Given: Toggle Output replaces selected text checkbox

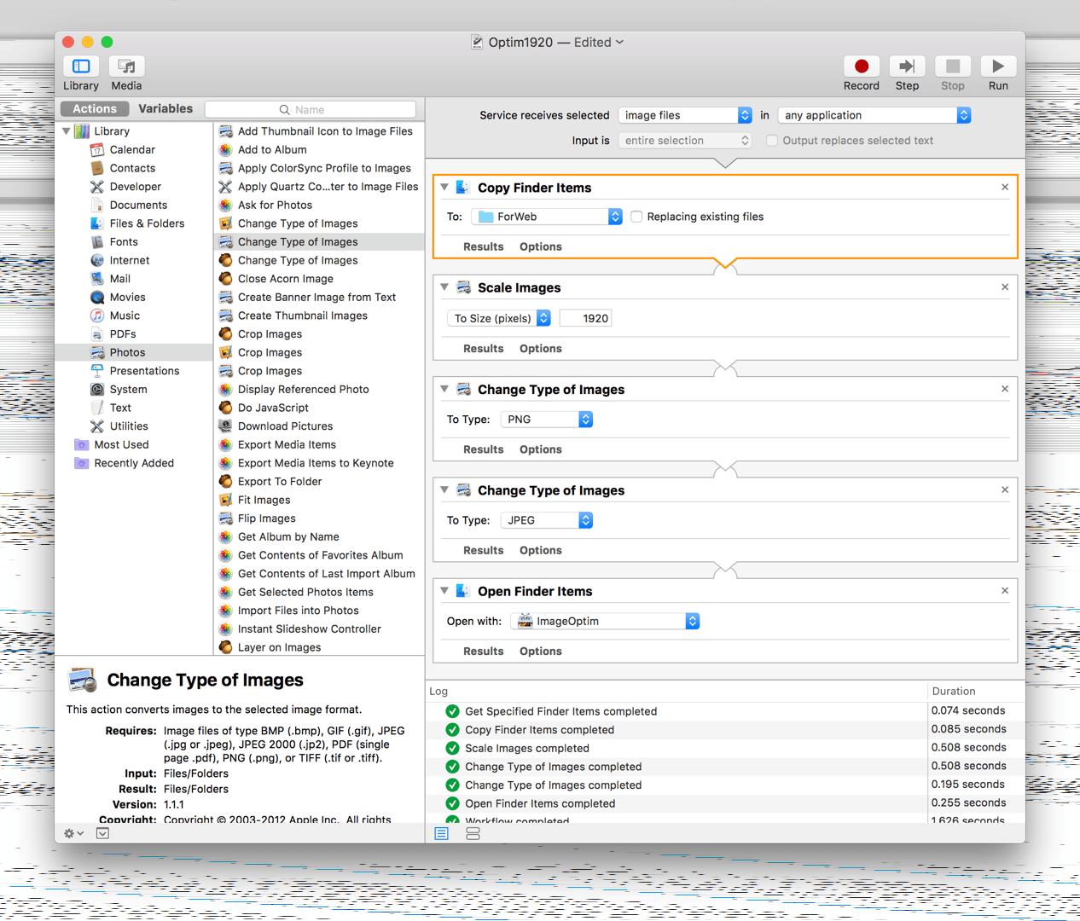Looking at the screenshot, I should click(772, 141).
